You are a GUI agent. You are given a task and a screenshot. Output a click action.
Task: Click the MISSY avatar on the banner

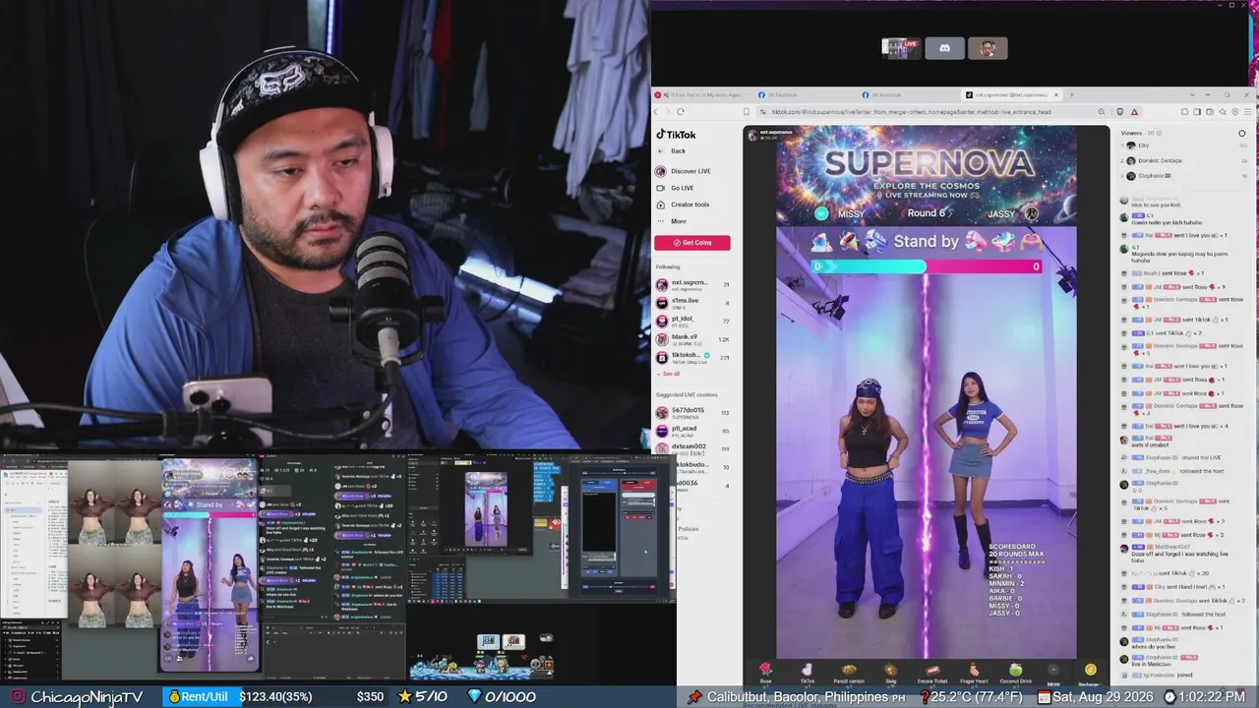pyautogui.click(x=821, y=213)
